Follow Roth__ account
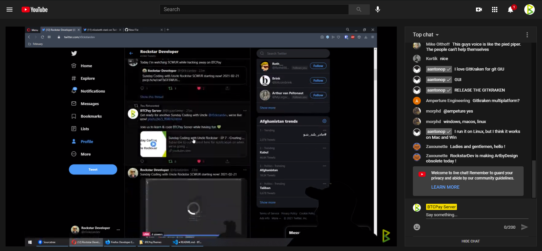The width and height of the screenshot is (542, 251). [318, 66]
